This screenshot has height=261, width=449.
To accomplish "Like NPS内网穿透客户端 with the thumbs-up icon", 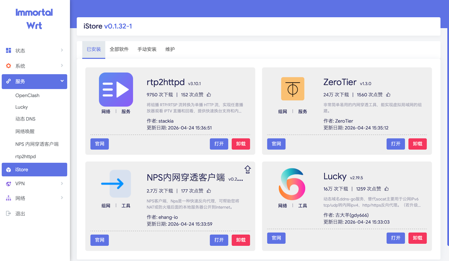I will [209, 191].
